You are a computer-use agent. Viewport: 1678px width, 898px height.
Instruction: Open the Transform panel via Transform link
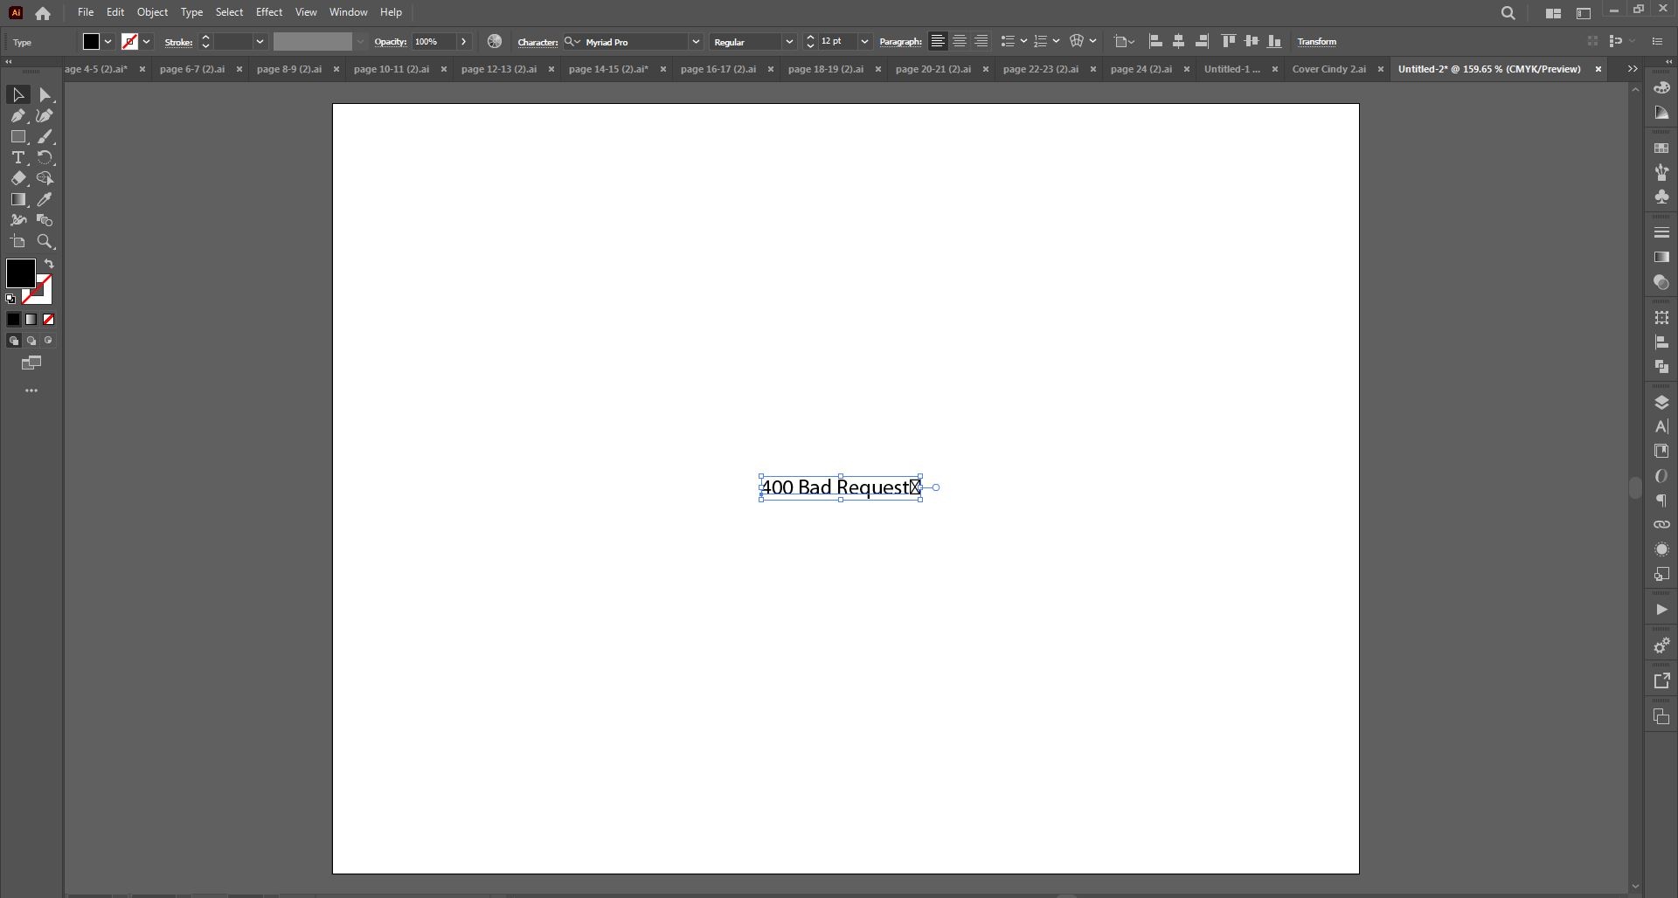click(1316, 41)
